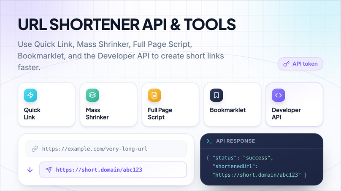Click the Quick Link lightning bolt icon

[x=30, y=95]
